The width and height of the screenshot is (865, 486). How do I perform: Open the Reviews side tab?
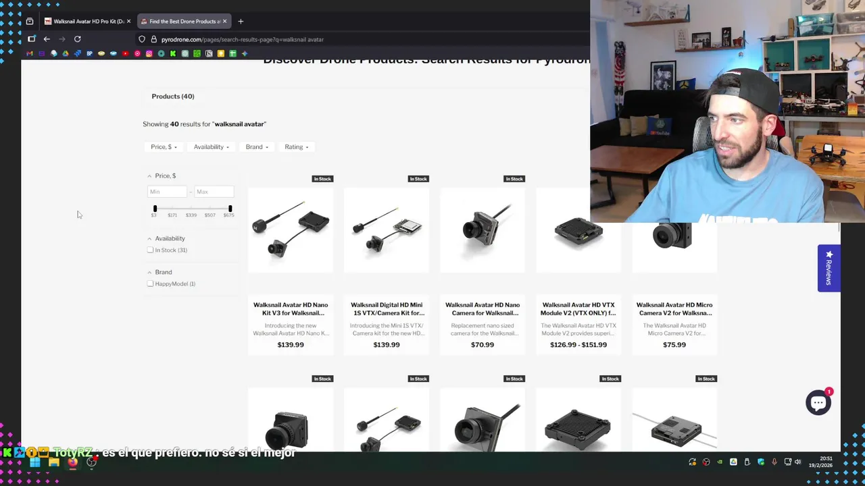point(829,268)
